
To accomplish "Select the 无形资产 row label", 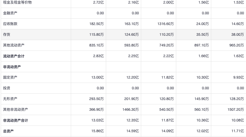I will 10,99.
